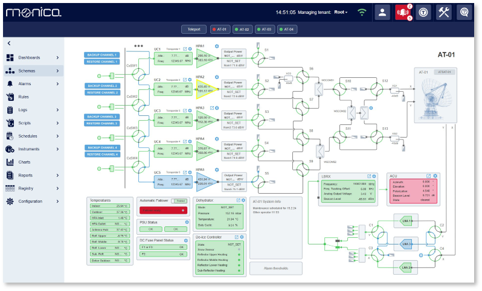Open HPA2 settings gear
Image resolution: width=482 pixels, height=291 pixels.
tap(217, 77)
